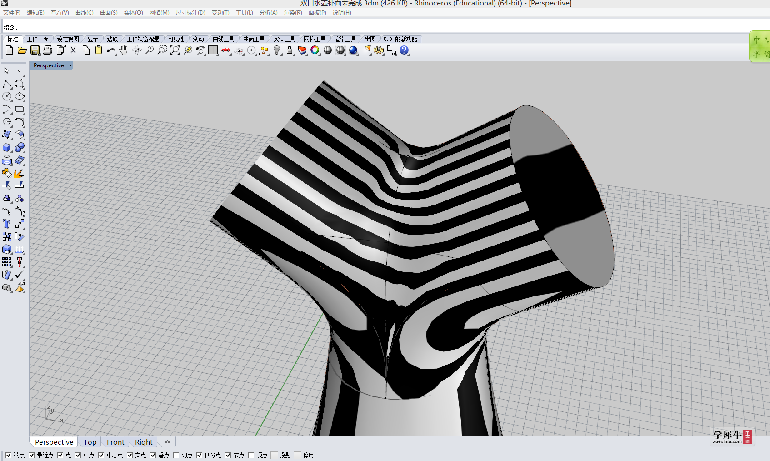Toggle the 中心点 osnap checkbox
Image resolution: width=770 pixels, height=461 pixels.
tap(101, 455)
